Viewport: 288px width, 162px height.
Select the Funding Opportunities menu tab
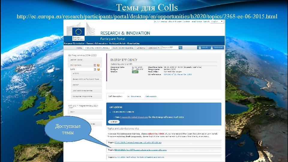click(97, 48)
